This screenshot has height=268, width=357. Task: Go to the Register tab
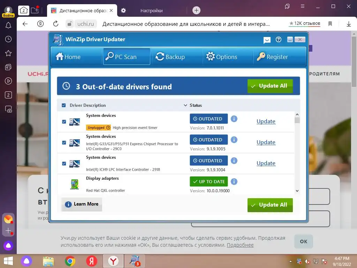click(279, 57)
